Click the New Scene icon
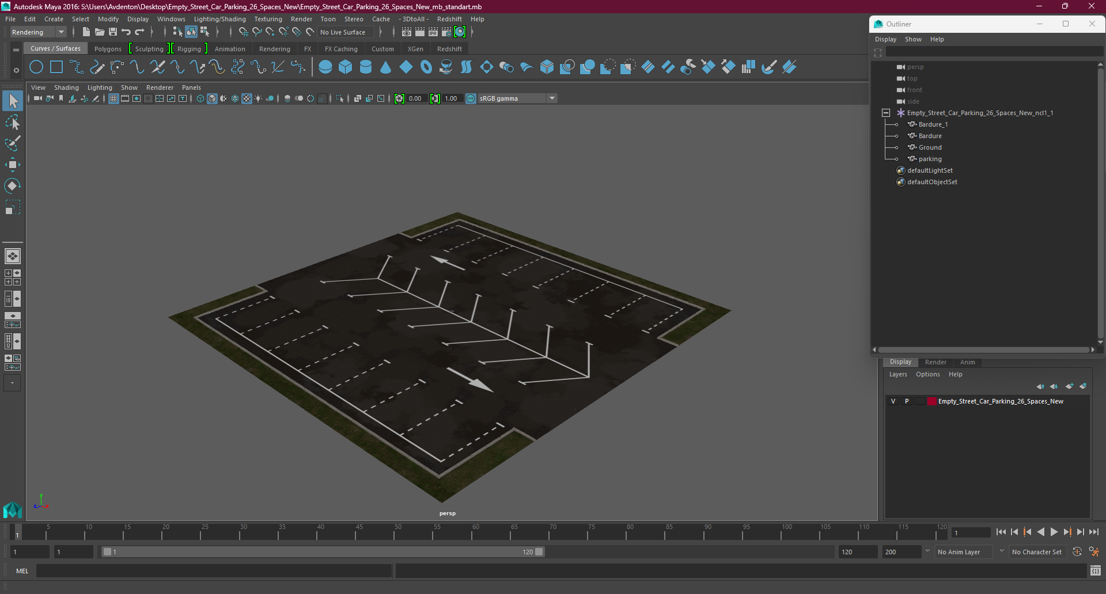Viewport: 1106px width, 594px height. (86, 32)
